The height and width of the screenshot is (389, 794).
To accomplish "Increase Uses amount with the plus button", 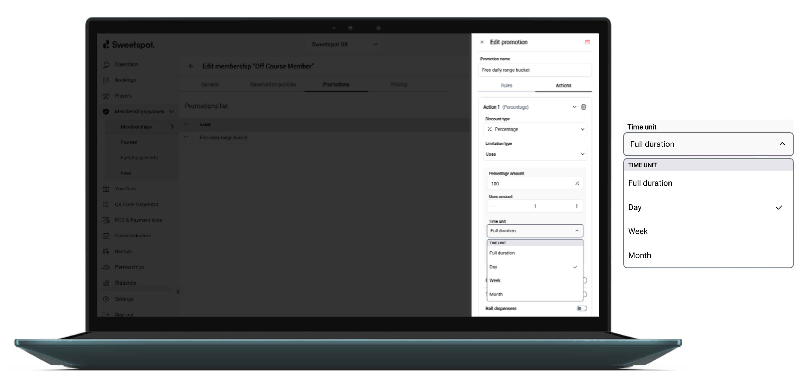I will click(576, 206).
